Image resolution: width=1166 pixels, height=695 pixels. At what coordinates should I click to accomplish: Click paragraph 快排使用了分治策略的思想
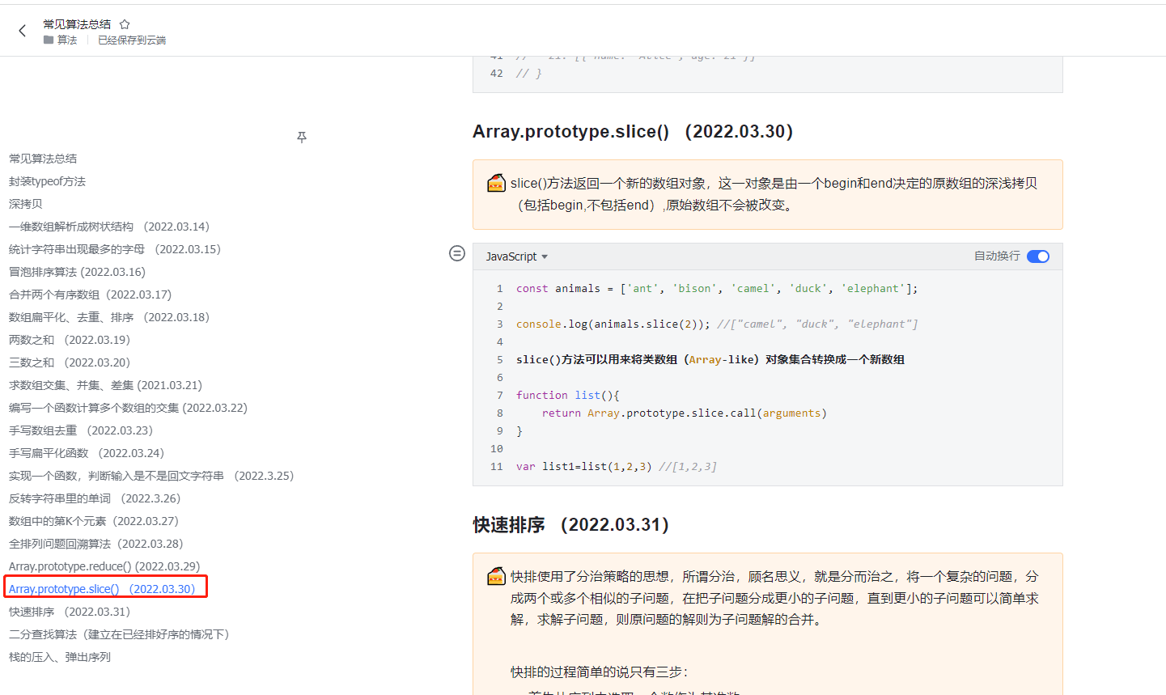tap(774, 598)
